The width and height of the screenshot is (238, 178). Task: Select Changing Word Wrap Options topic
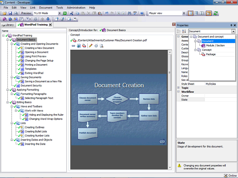point(46,119)
